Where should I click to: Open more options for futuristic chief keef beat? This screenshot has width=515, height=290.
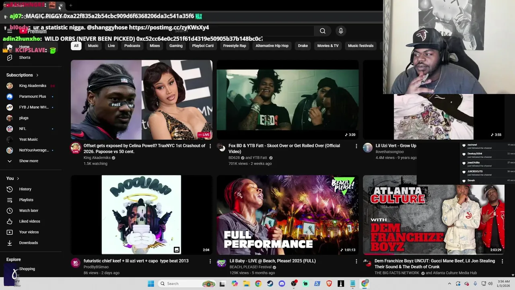(x=210, y=261)
